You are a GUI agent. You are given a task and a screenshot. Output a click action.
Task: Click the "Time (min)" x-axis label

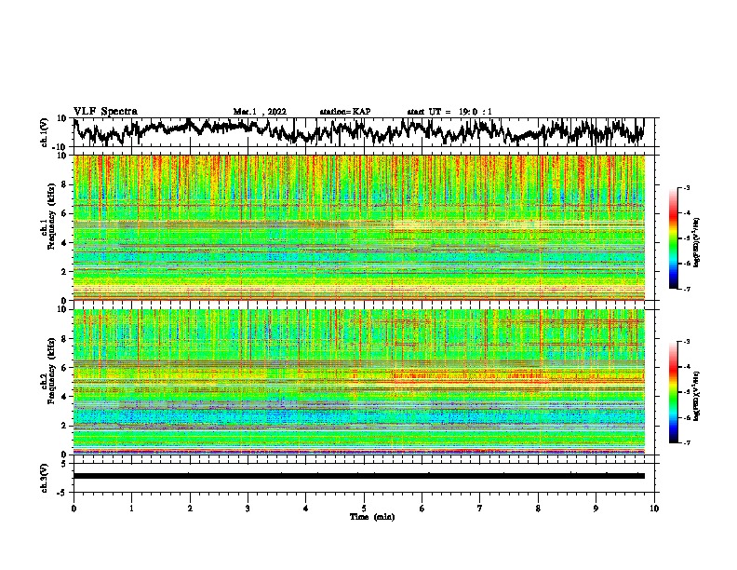tap(372, 517)
